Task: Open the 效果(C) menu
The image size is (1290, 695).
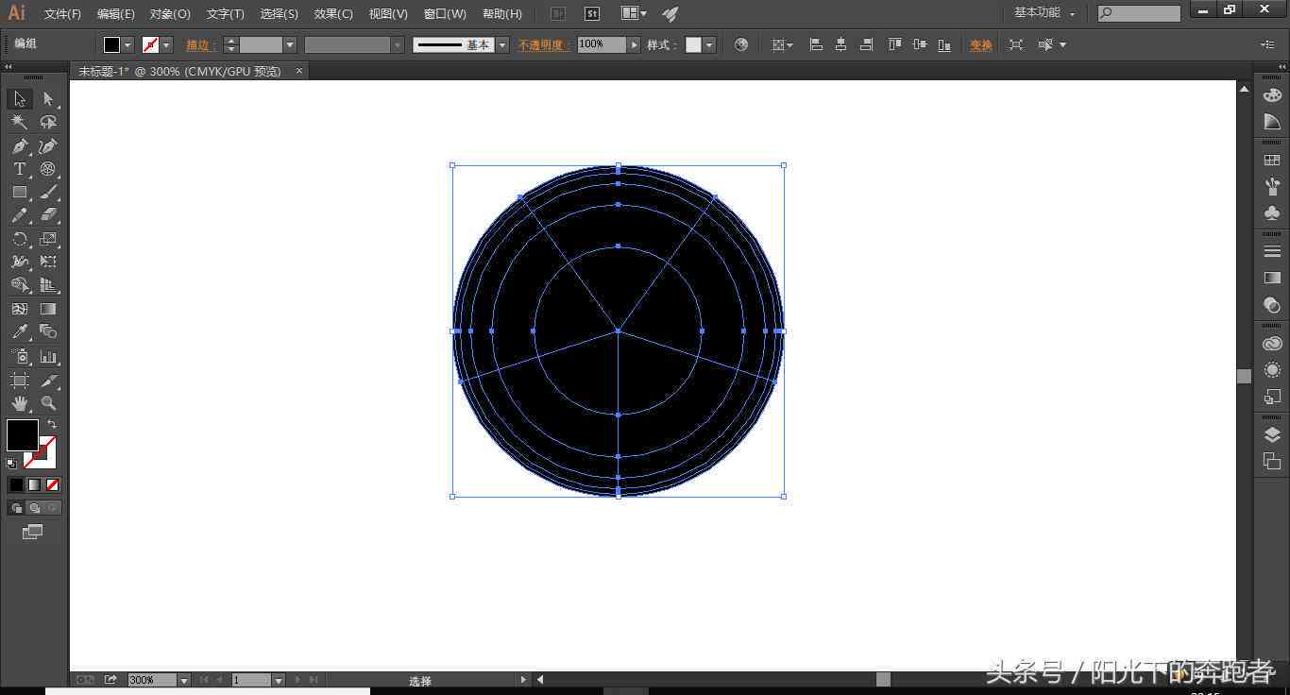Action: [333, 14]
